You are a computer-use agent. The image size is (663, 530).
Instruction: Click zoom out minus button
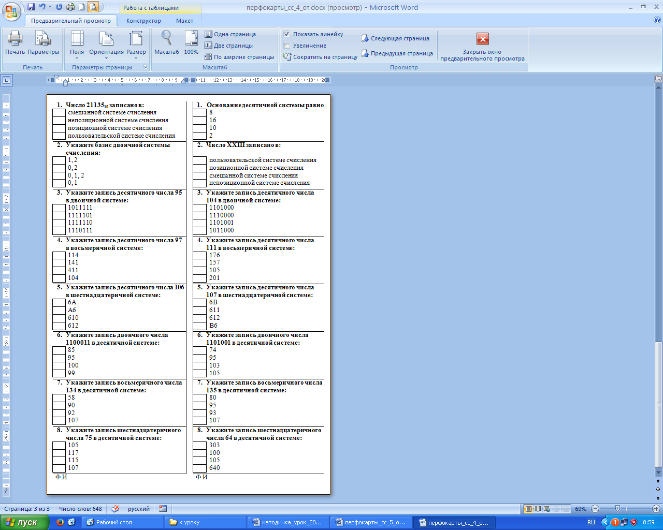(595, 509)
